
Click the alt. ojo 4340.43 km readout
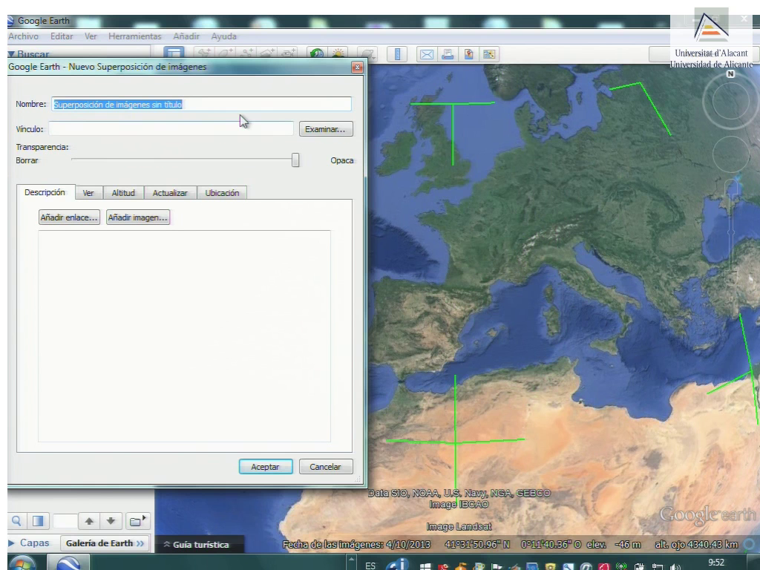[696, 544]
